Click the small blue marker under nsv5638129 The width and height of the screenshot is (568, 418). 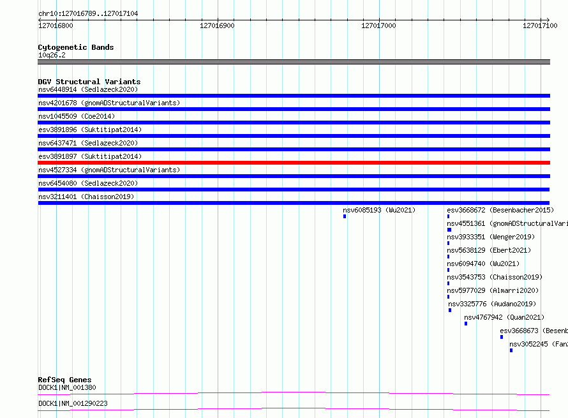click(448, 257)
